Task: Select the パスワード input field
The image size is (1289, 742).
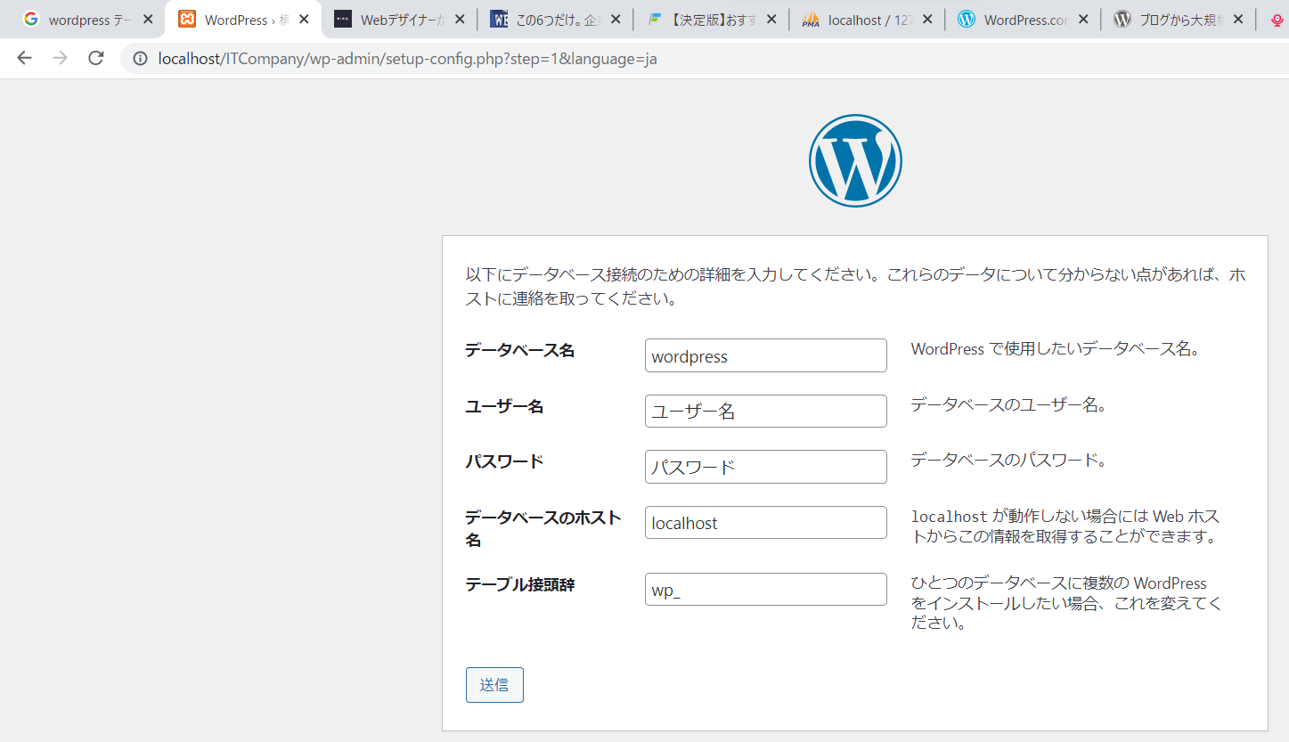Action: click(x=765, y=467)
